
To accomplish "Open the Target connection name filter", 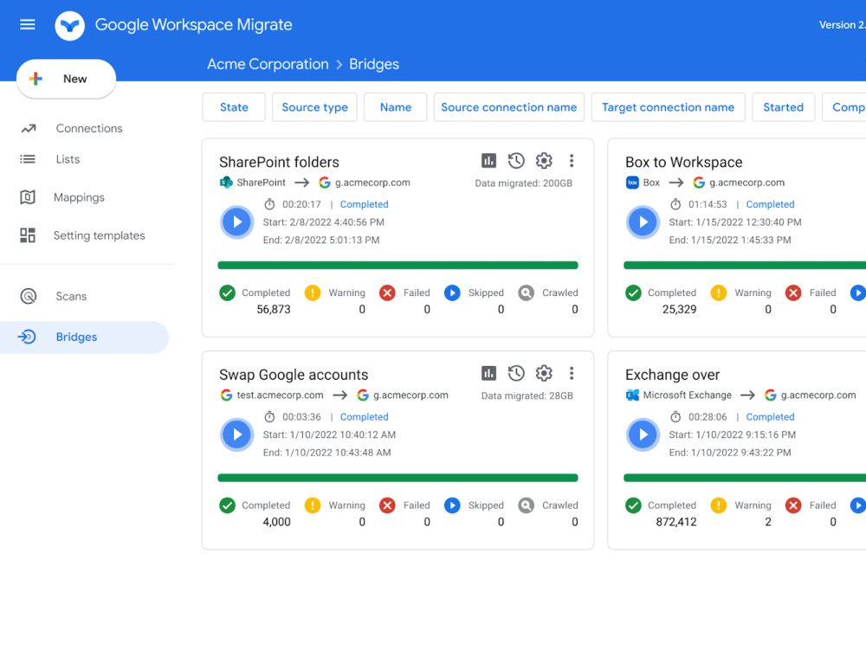I will tap(668, 107).
